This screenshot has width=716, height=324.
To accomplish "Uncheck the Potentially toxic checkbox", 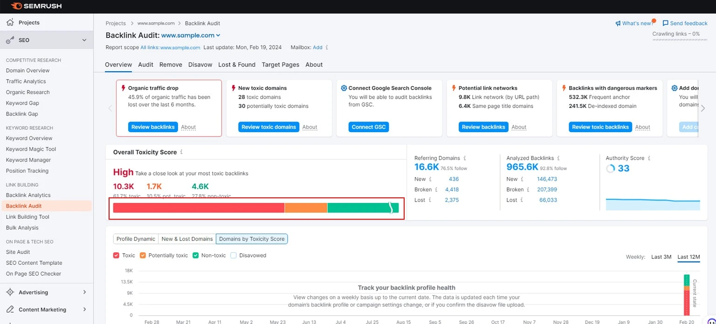I will point(143,256).
